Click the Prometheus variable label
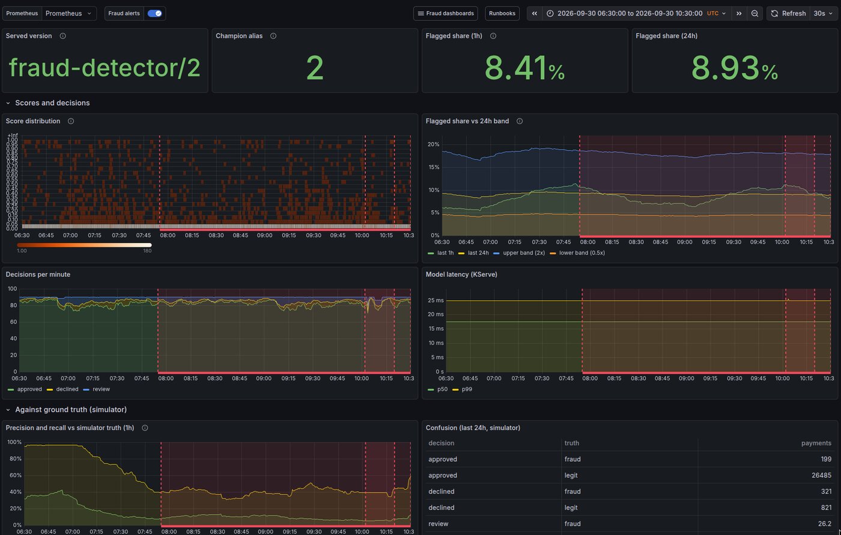The width and height of the screenshot is (841, 535). click(x=22, y=13)
